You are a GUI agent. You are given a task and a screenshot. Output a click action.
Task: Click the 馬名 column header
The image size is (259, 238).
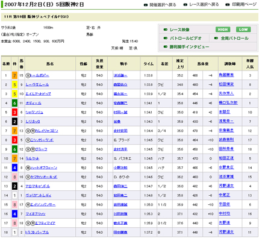pos(50,64)
